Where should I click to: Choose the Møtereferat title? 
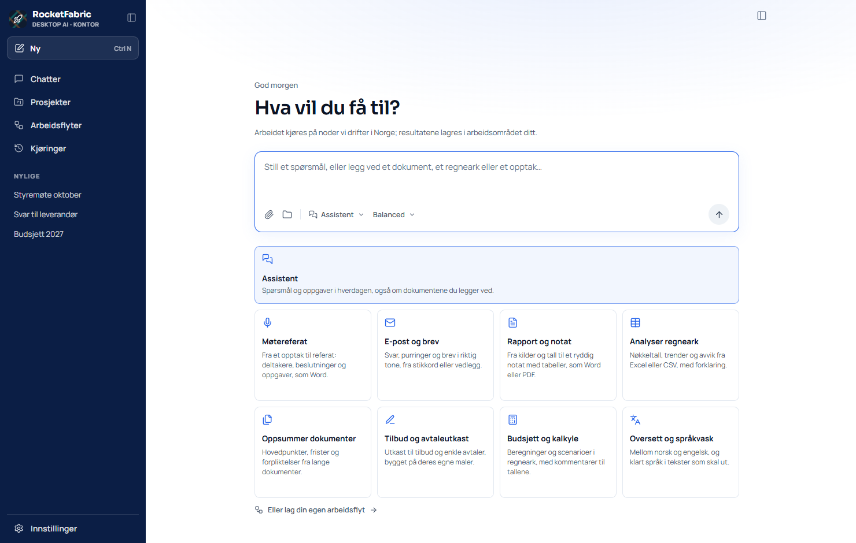285,341
